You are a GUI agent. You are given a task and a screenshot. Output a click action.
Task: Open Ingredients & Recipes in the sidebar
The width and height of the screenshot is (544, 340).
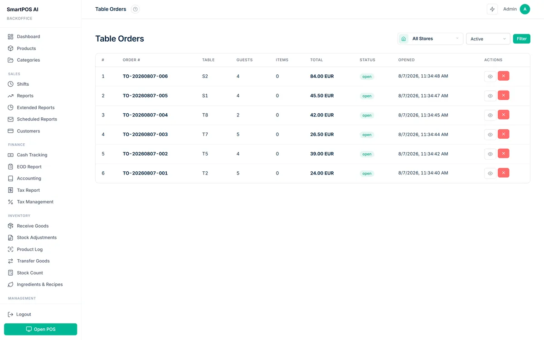pyautogui.click(x=40, y=285)
